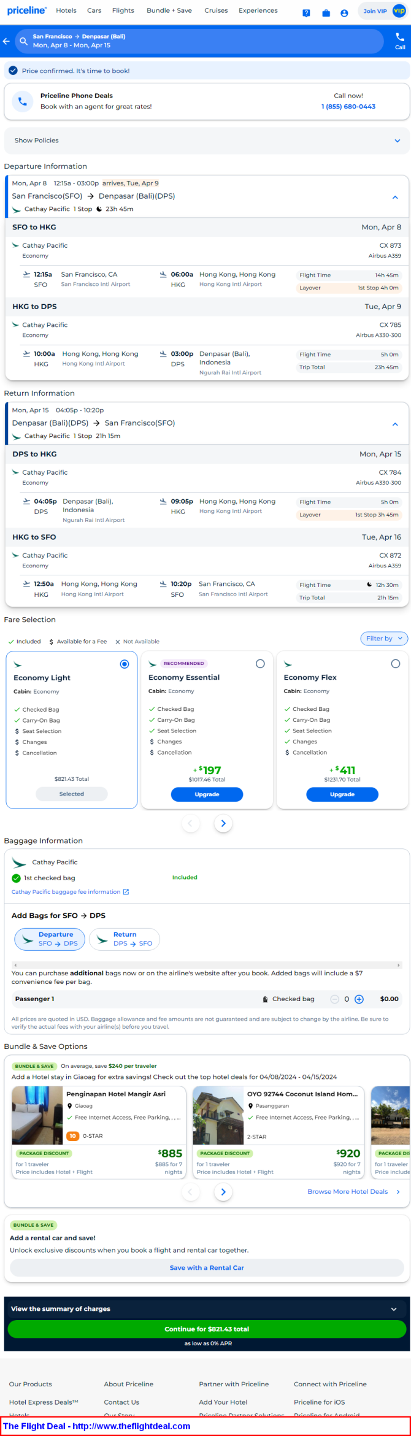
Task: Click the search magnifier icon
Action: (x=23, y=41)
